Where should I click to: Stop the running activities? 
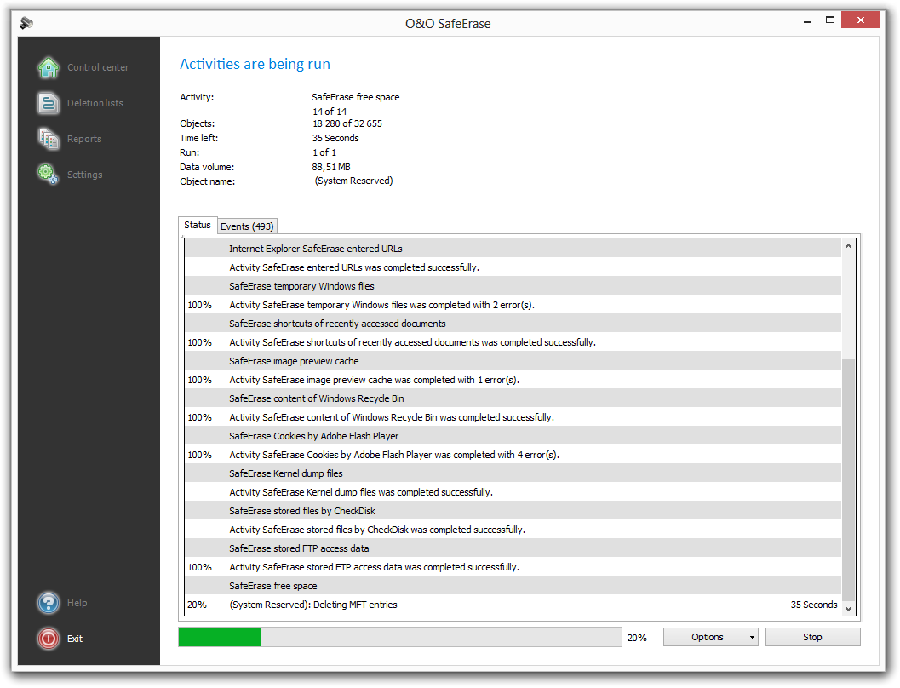click(812, 637)
